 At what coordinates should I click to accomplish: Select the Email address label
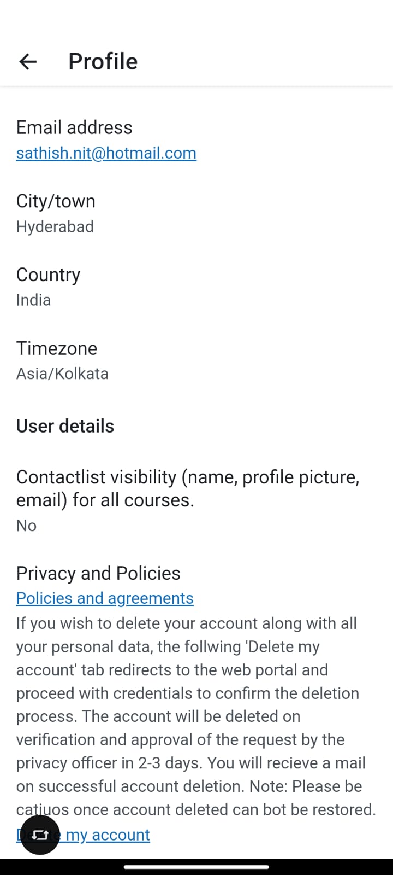pos(74,127)
